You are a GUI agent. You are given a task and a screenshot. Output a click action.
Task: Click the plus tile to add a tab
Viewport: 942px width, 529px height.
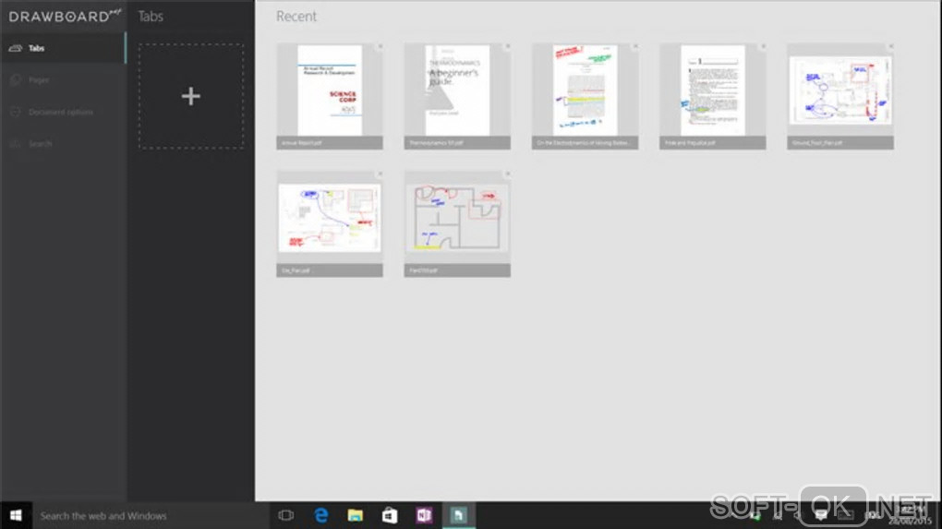click(x=191, y=96)
